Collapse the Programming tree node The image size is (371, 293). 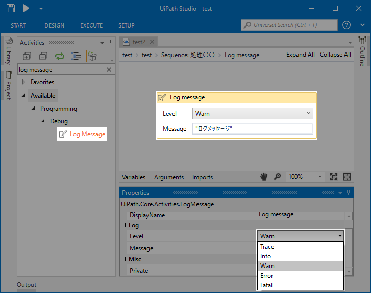click(33, 109)
